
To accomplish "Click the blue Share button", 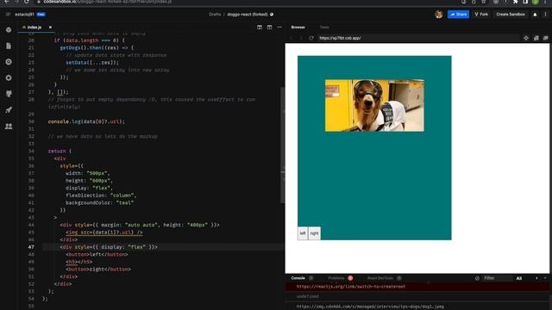I will 458,15.
